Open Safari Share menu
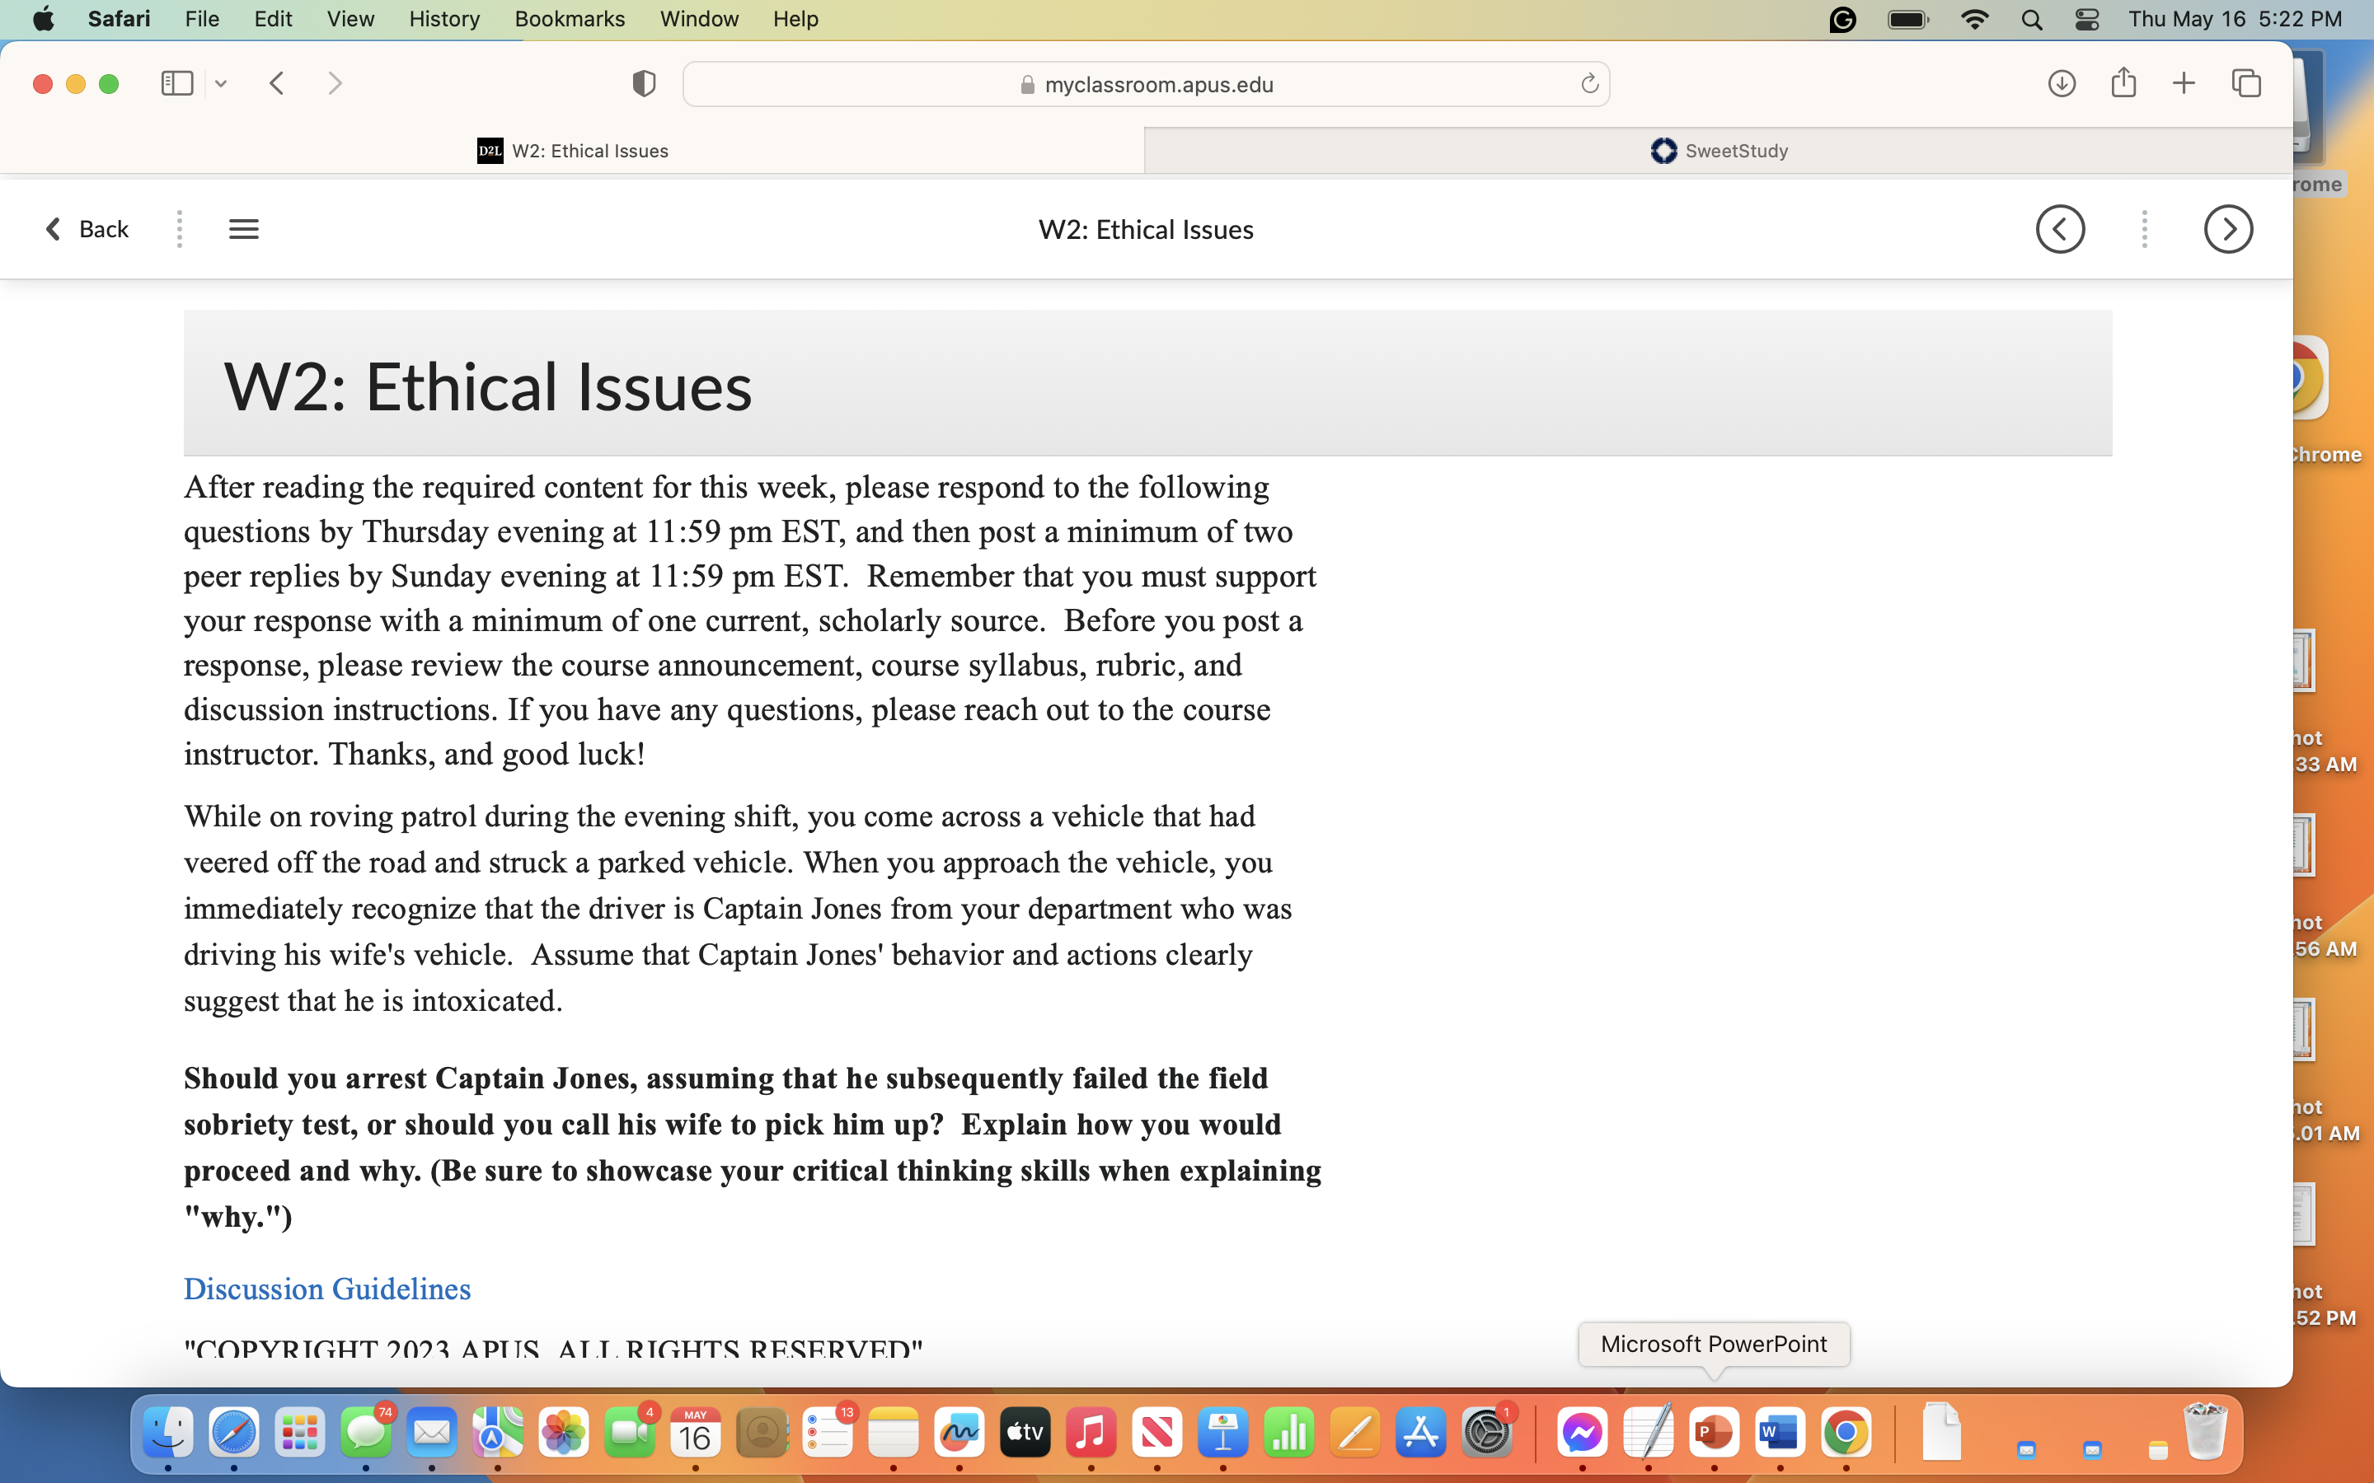The image size is (2374, 1483). [x=2123, y=82]
